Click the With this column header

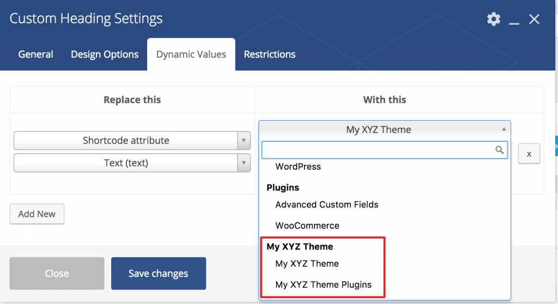[x=384, y=100]
